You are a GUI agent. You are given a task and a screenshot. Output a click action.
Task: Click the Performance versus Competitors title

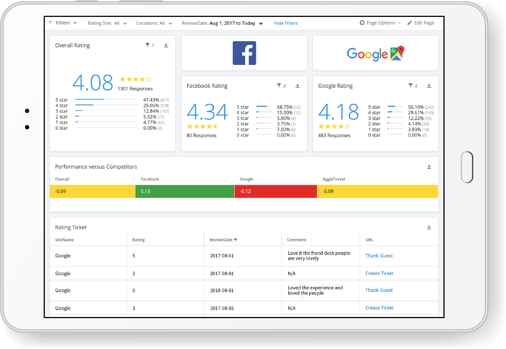[x=96, y=166]
